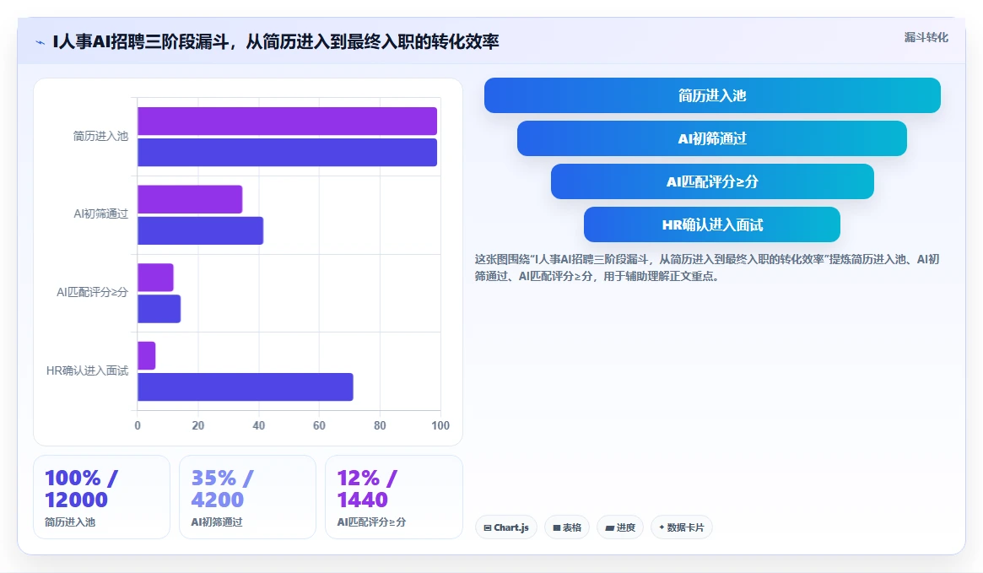
Task: Click the small blue icon before the title
Action: [41, 42]
